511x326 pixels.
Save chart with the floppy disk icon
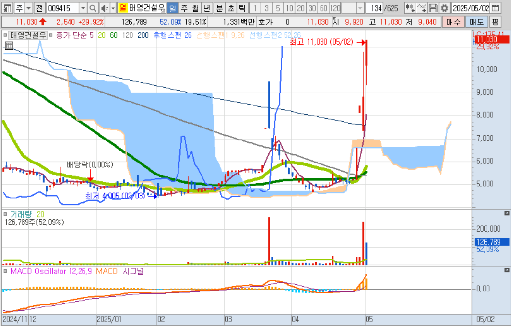[433, 8]
